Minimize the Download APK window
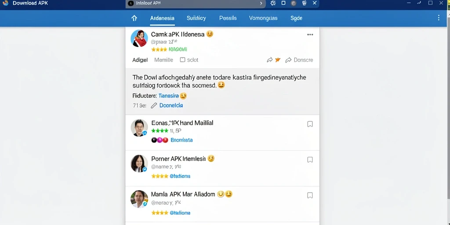 409,3
